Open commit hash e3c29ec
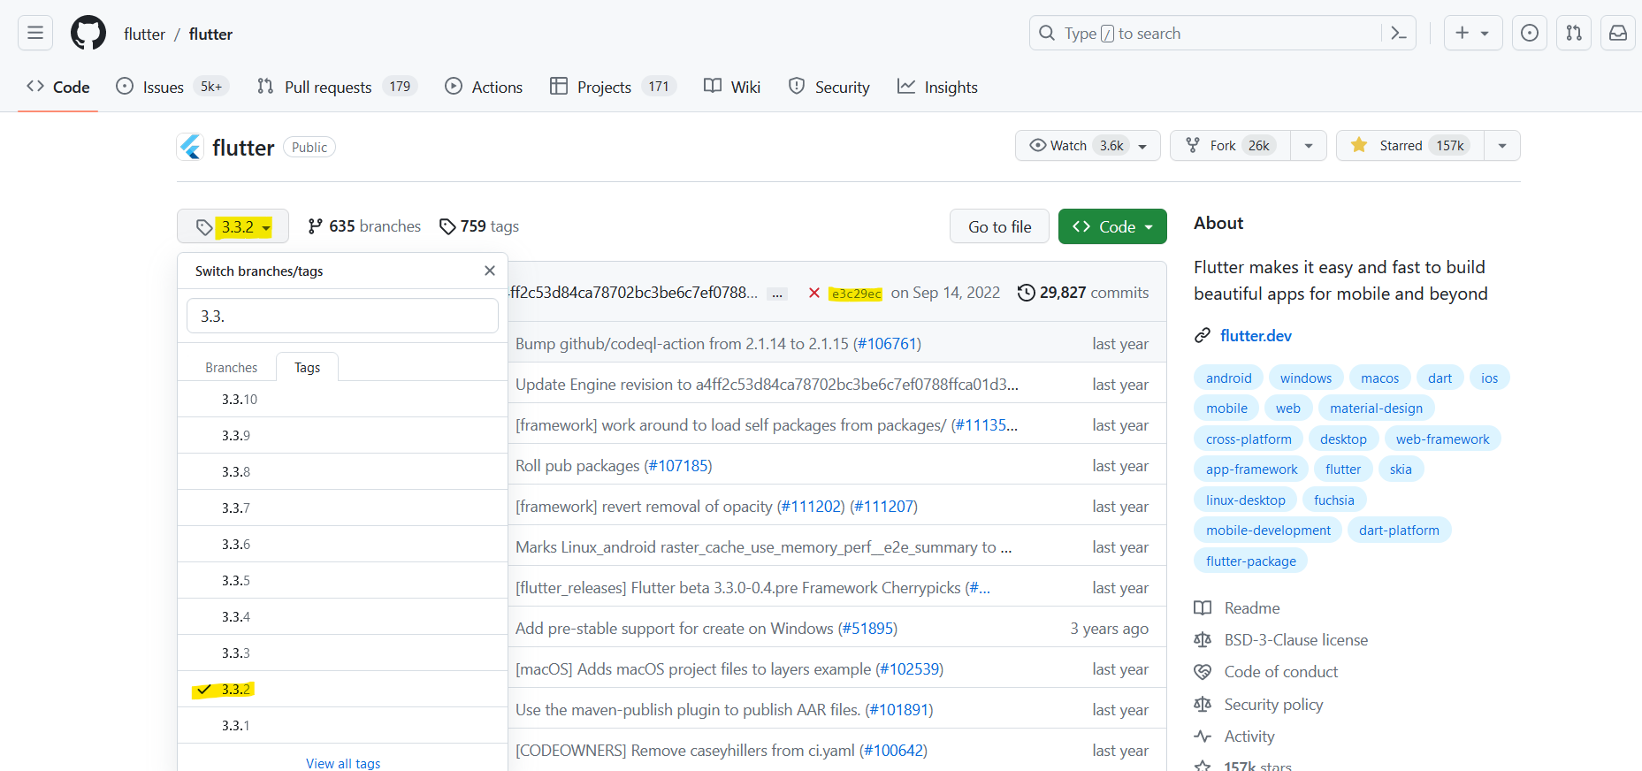This screenshot has height=771, width=1642. click(855, 294)
